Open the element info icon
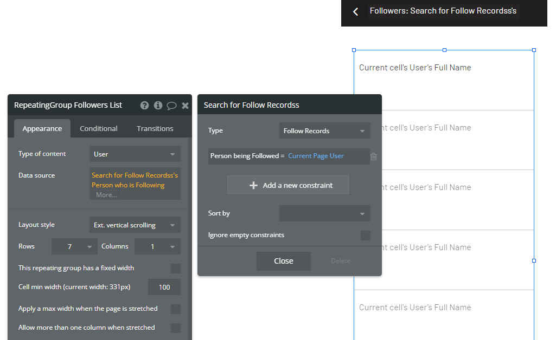The width and height of the screenshot is (556, 340). (158, 106)
